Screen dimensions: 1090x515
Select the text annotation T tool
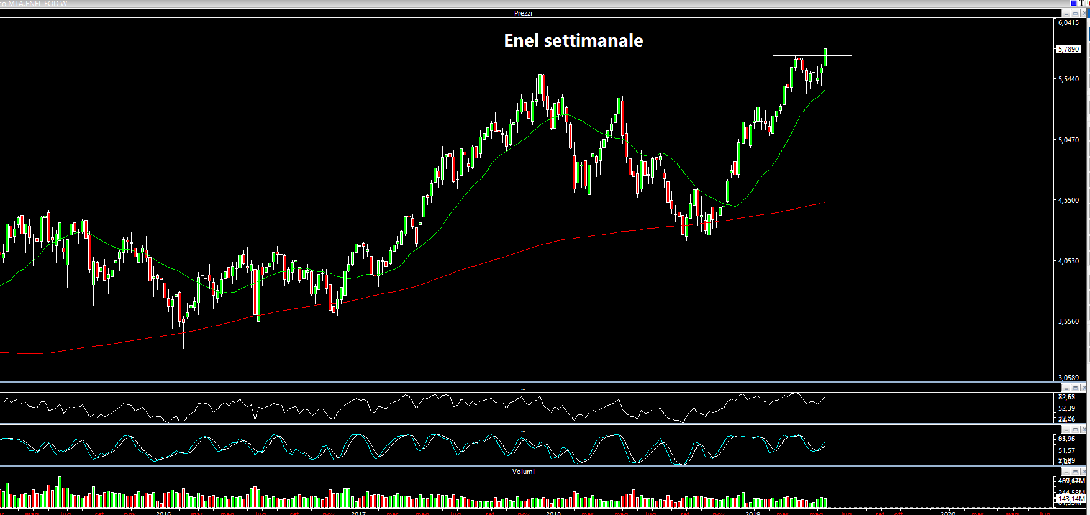click(1082, 3)
